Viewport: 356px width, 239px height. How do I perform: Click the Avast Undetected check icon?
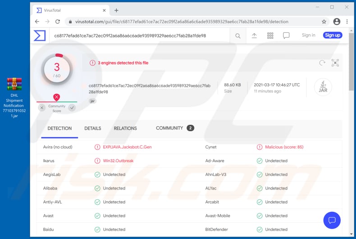pyautogui.click(x=97, y=216)
